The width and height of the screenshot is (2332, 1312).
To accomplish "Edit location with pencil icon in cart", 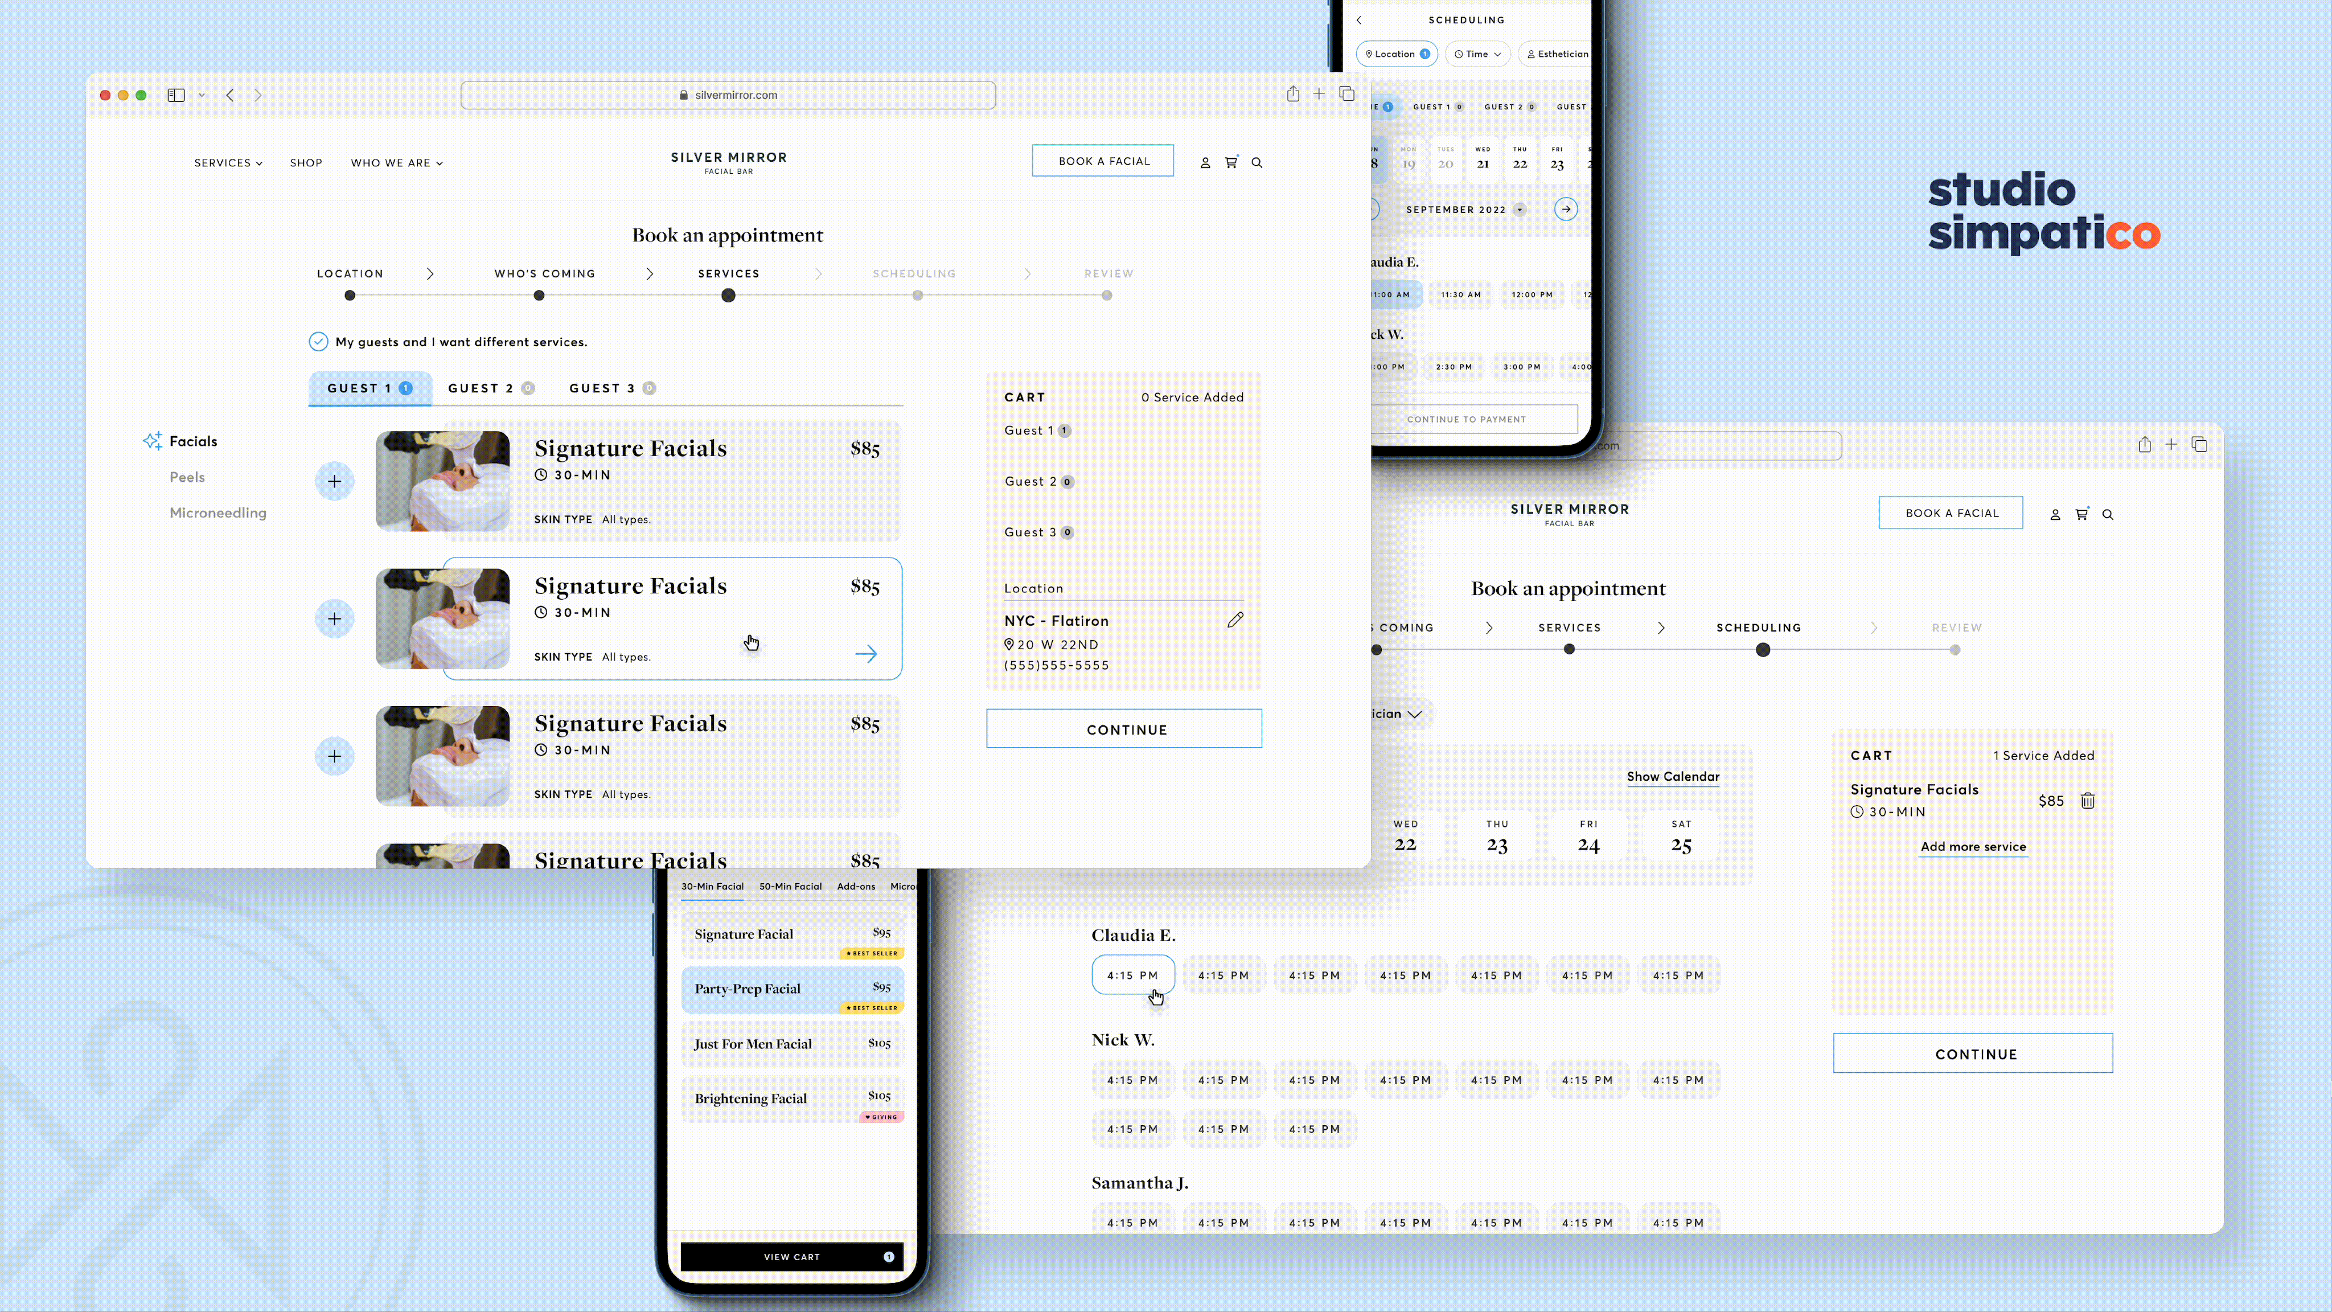I will point(1235,620).
